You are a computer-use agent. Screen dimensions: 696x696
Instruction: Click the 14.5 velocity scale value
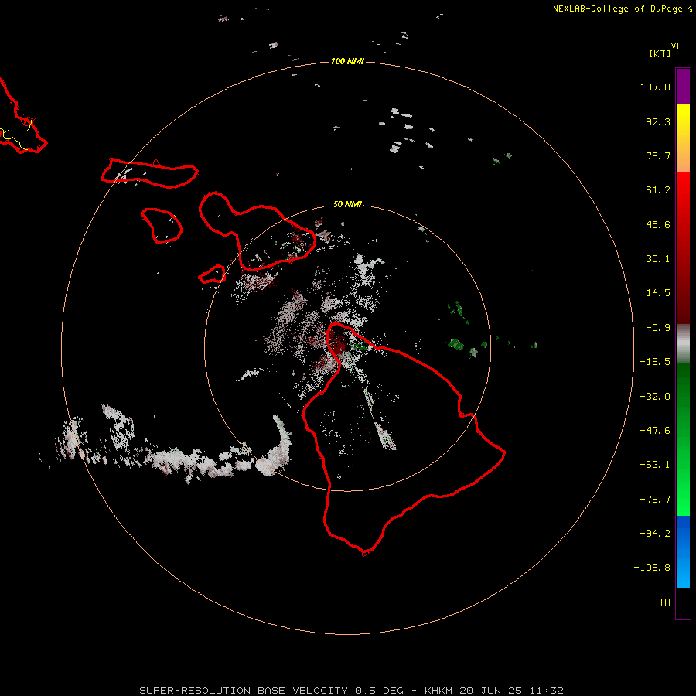point(658,293)
